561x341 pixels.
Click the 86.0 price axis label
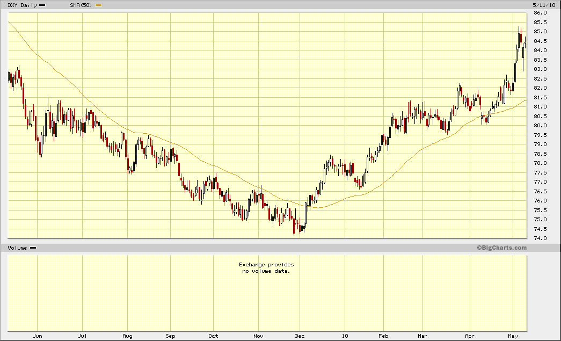[x=540, y=13]
